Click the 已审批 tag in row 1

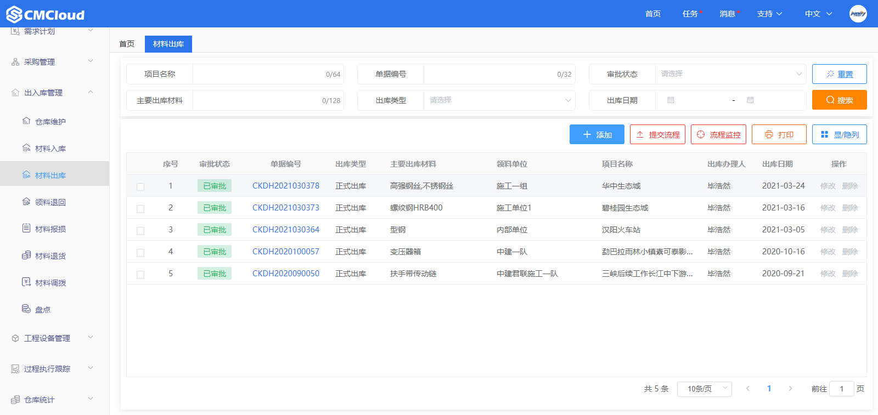(x=215, y=186)
